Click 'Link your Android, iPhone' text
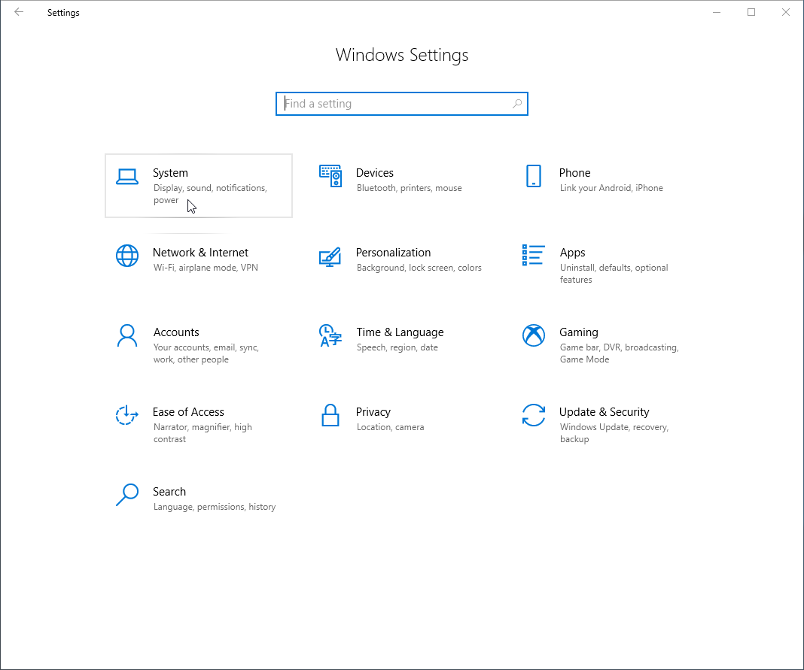The width and height of the screenshot is (804, 670). coord(611,188)
